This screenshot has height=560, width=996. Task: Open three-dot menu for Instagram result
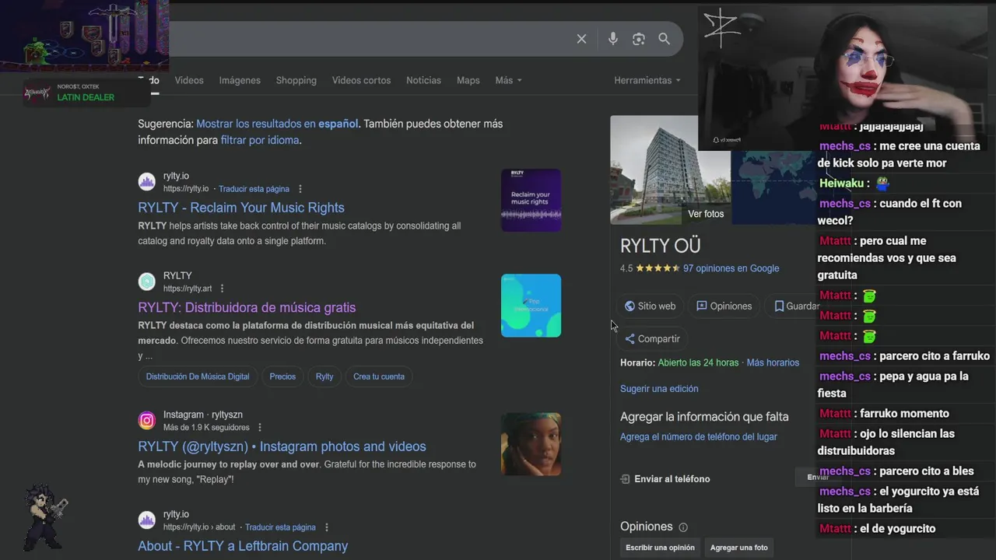point(260,428)
